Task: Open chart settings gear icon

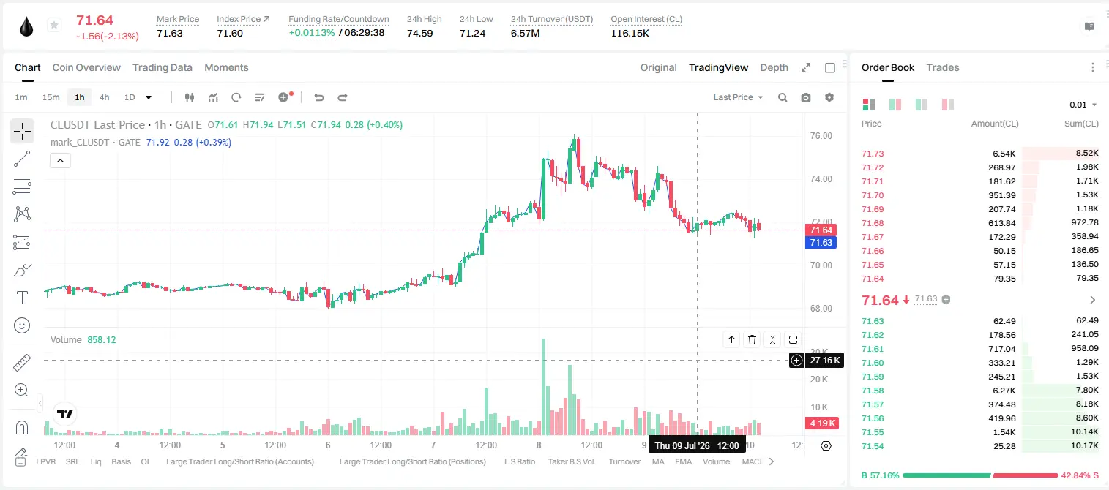Action: (829, 97)
